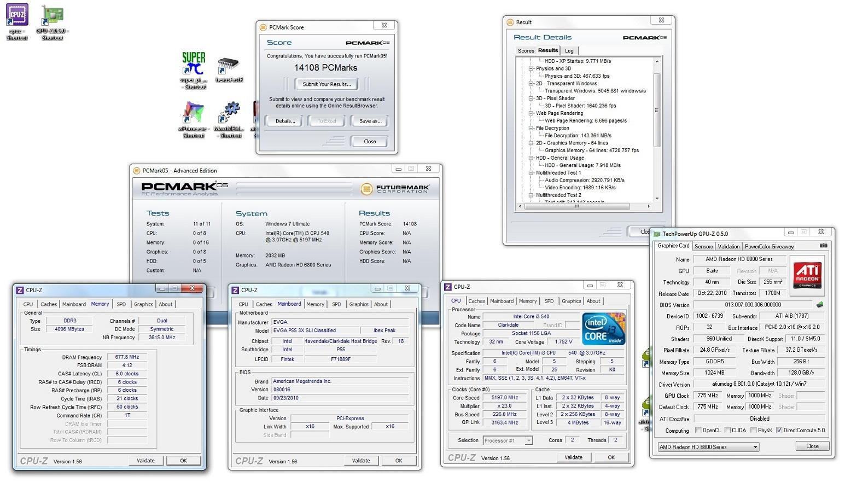Collapse the Multithreaded Test 1 node
This screenshot has width=845, height=482.
(x=531, y=173)
